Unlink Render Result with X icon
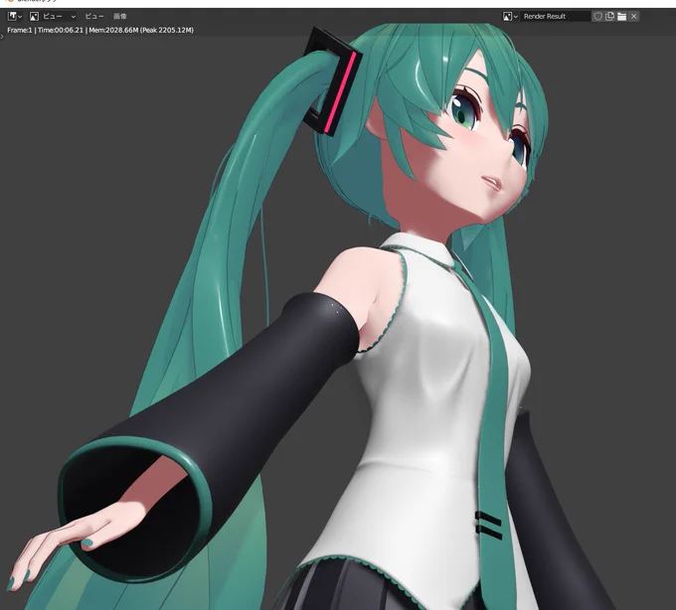The image size is (676, 610). (634, 16)
